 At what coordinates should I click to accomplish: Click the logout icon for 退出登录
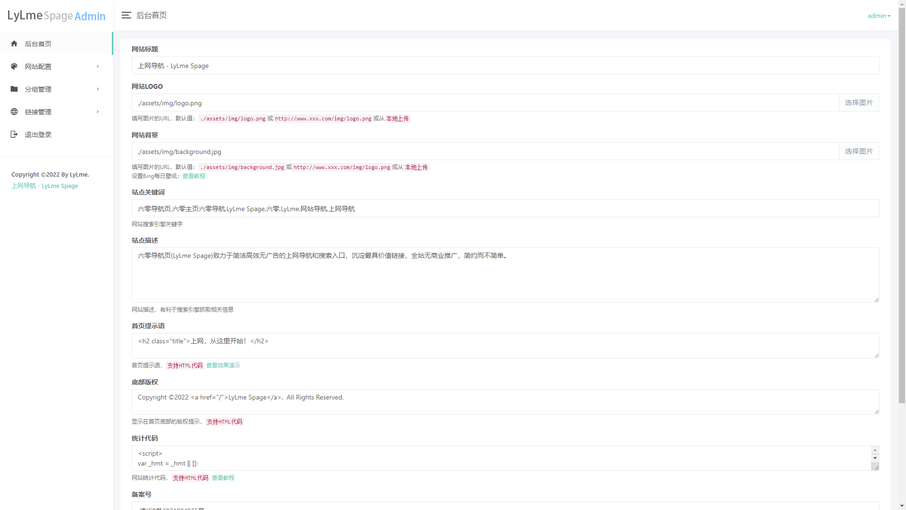14,134
